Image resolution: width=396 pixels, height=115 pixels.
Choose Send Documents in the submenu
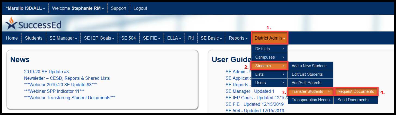(353, 100)
